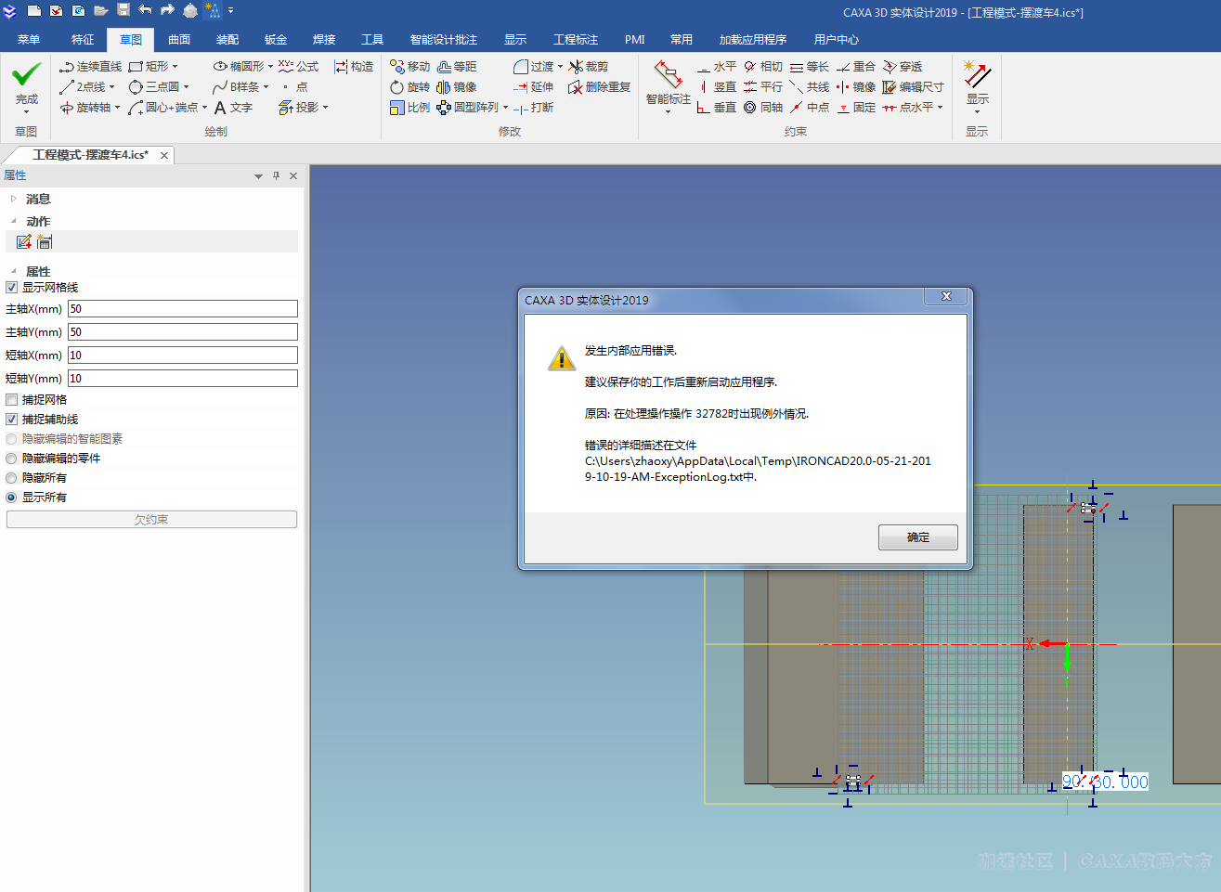Select the 公式 formula curve tool

(x=298, y=67)
